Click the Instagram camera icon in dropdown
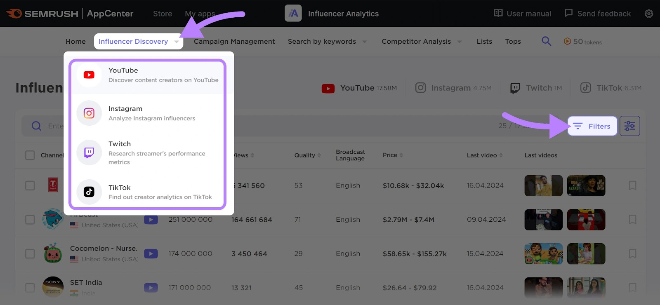The height and width of the screenshot is (305, 660). click(x=89, y=113)
